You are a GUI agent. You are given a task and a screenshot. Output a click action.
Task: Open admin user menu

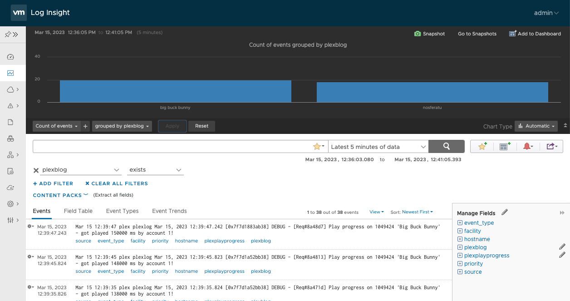pos(546,13)
